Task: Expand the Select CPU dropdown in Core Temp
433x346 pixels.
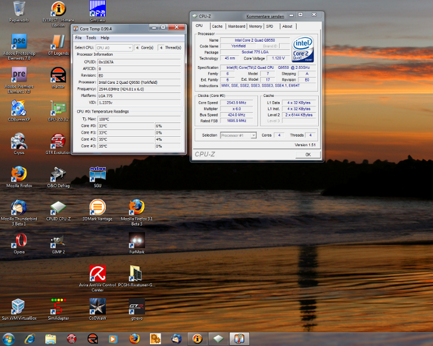Action: coord(114,48)
